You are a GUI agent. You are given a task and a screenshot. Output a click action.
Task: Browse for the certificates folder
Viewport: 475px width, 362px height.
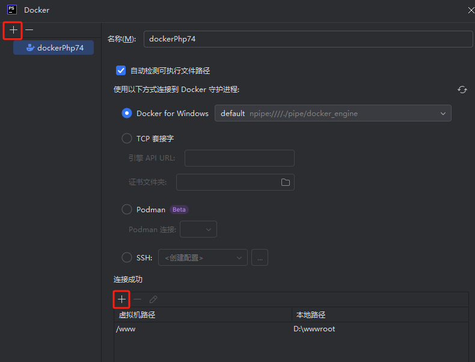(x=286, y=182)
